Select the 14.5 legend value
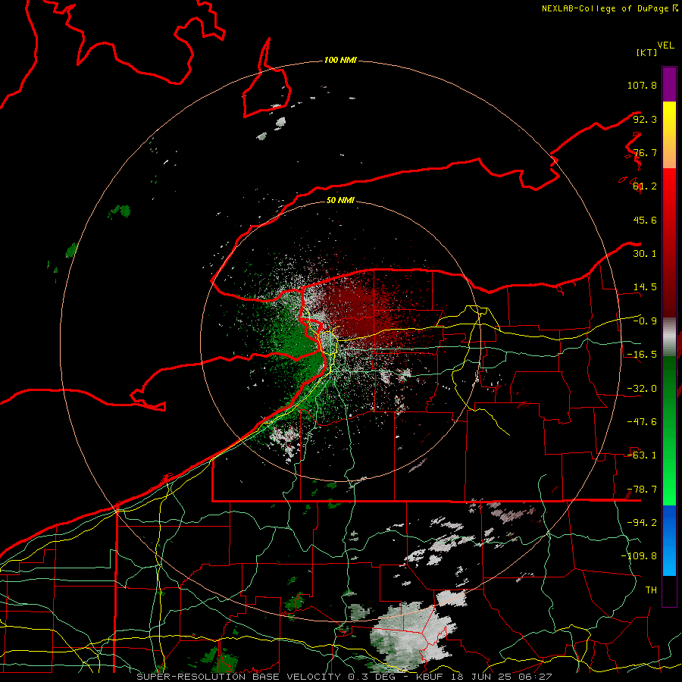The width and height of the screenshot is (682, 682). pos(645,287)
